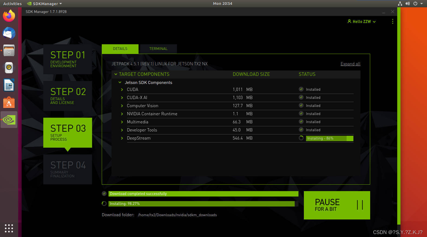Open the SDKManager app menu in top bar
427x237 pixels.
[45, 4]
